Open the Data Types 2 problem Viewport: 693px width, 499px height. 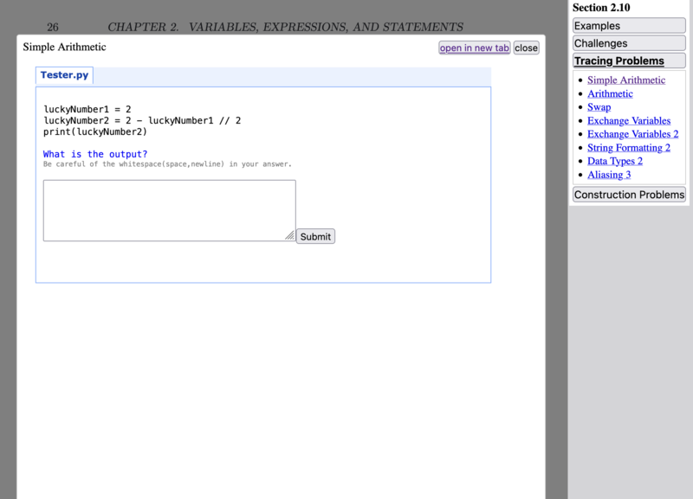pos(615,161)
